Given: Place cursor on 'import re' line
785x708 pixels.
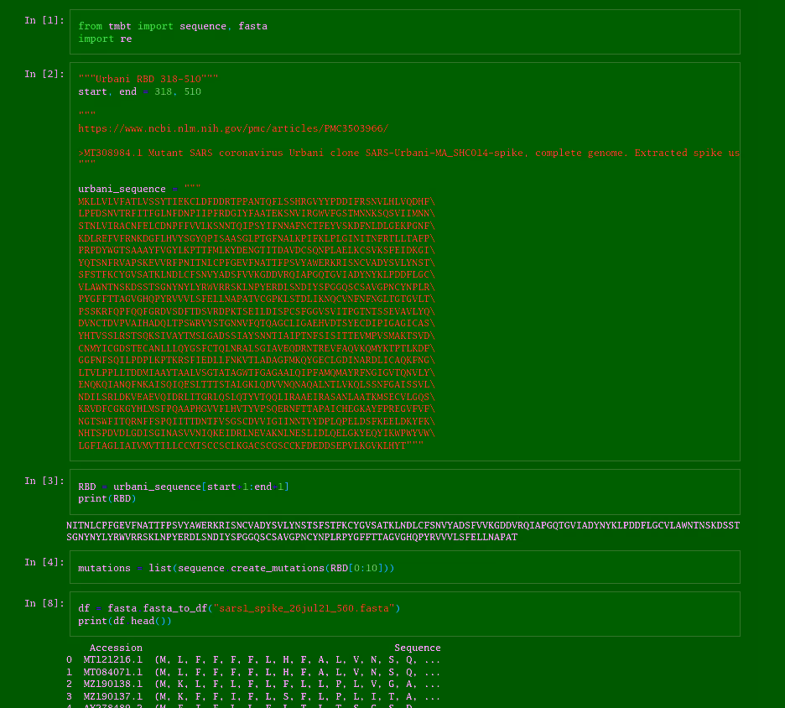Looking at the screenshot, I should [x=105, y=39].
